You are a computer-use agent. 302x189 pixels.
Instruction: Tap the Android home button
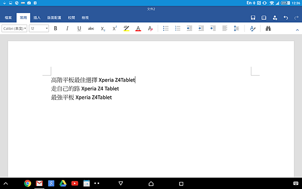tap(151, 183)
